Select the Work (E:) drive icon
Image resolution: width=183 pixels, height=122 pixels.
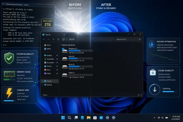coord(64,67)
